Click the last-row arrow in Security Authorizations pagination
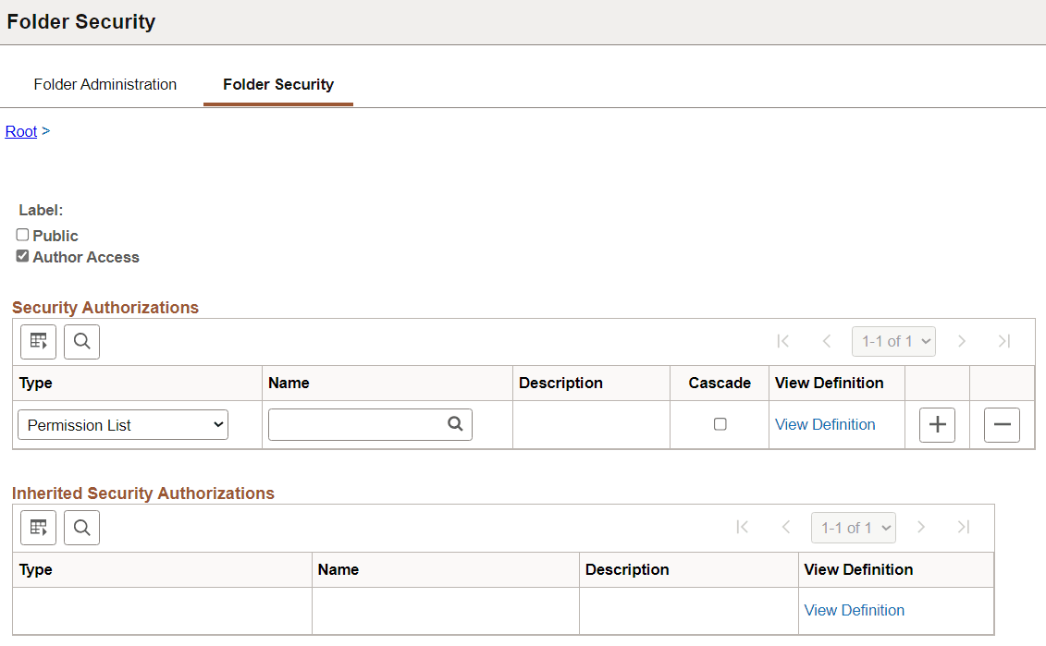The image size is (1046, 646). pyautogui.click(x=1004, y=341)
